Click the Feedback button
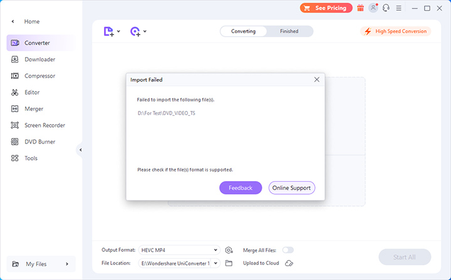Viewport: 451px width, 280px height. (x=241, y=188)
